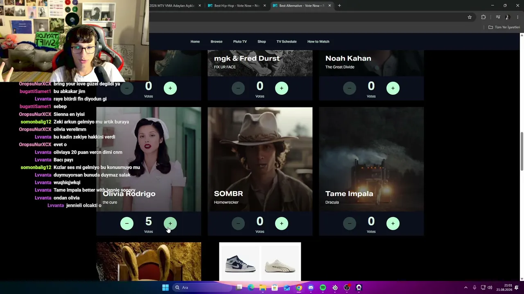Open the Tüm Yer İşaretleri bookmarks folder
This screenshot has height=294, width=524.
pyautogui.click(x=504, y=27)
